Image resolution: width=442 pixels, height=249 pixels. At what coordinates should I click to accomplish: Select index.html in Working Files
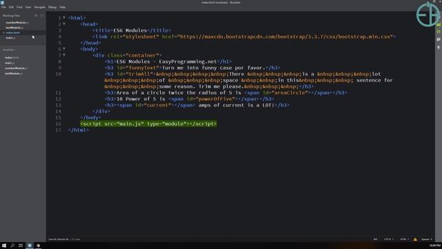13,33
